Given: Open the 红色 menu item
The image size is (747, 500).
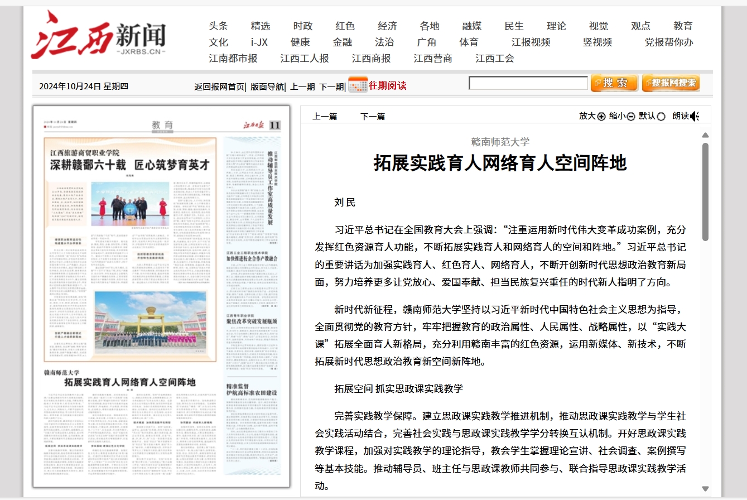Looking at the screenshot, I should tap(345, 26).
